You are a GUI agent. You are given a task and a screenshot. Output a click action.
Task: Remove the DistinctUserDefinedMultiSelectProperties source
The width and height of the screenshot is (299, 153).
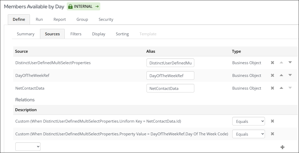[x=272, y=63]
